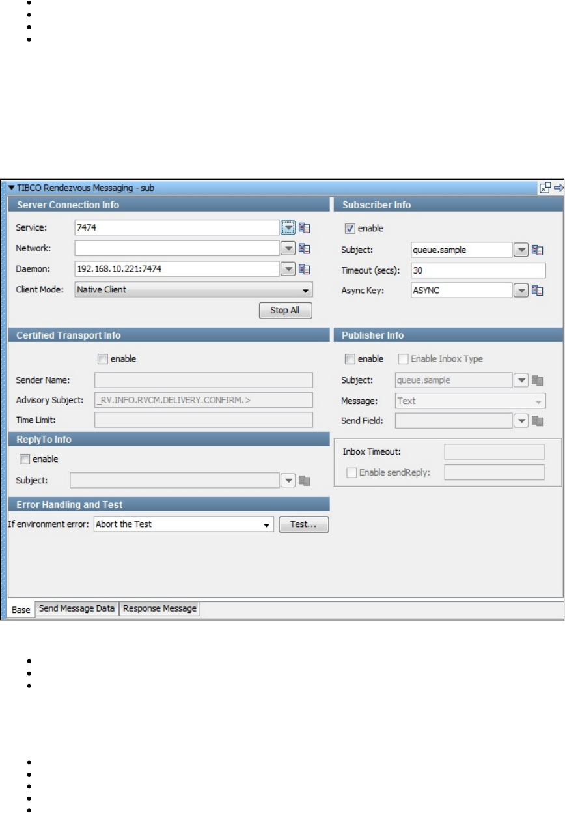
Task: Click the Time Limit field
Action: click(204, 420)
